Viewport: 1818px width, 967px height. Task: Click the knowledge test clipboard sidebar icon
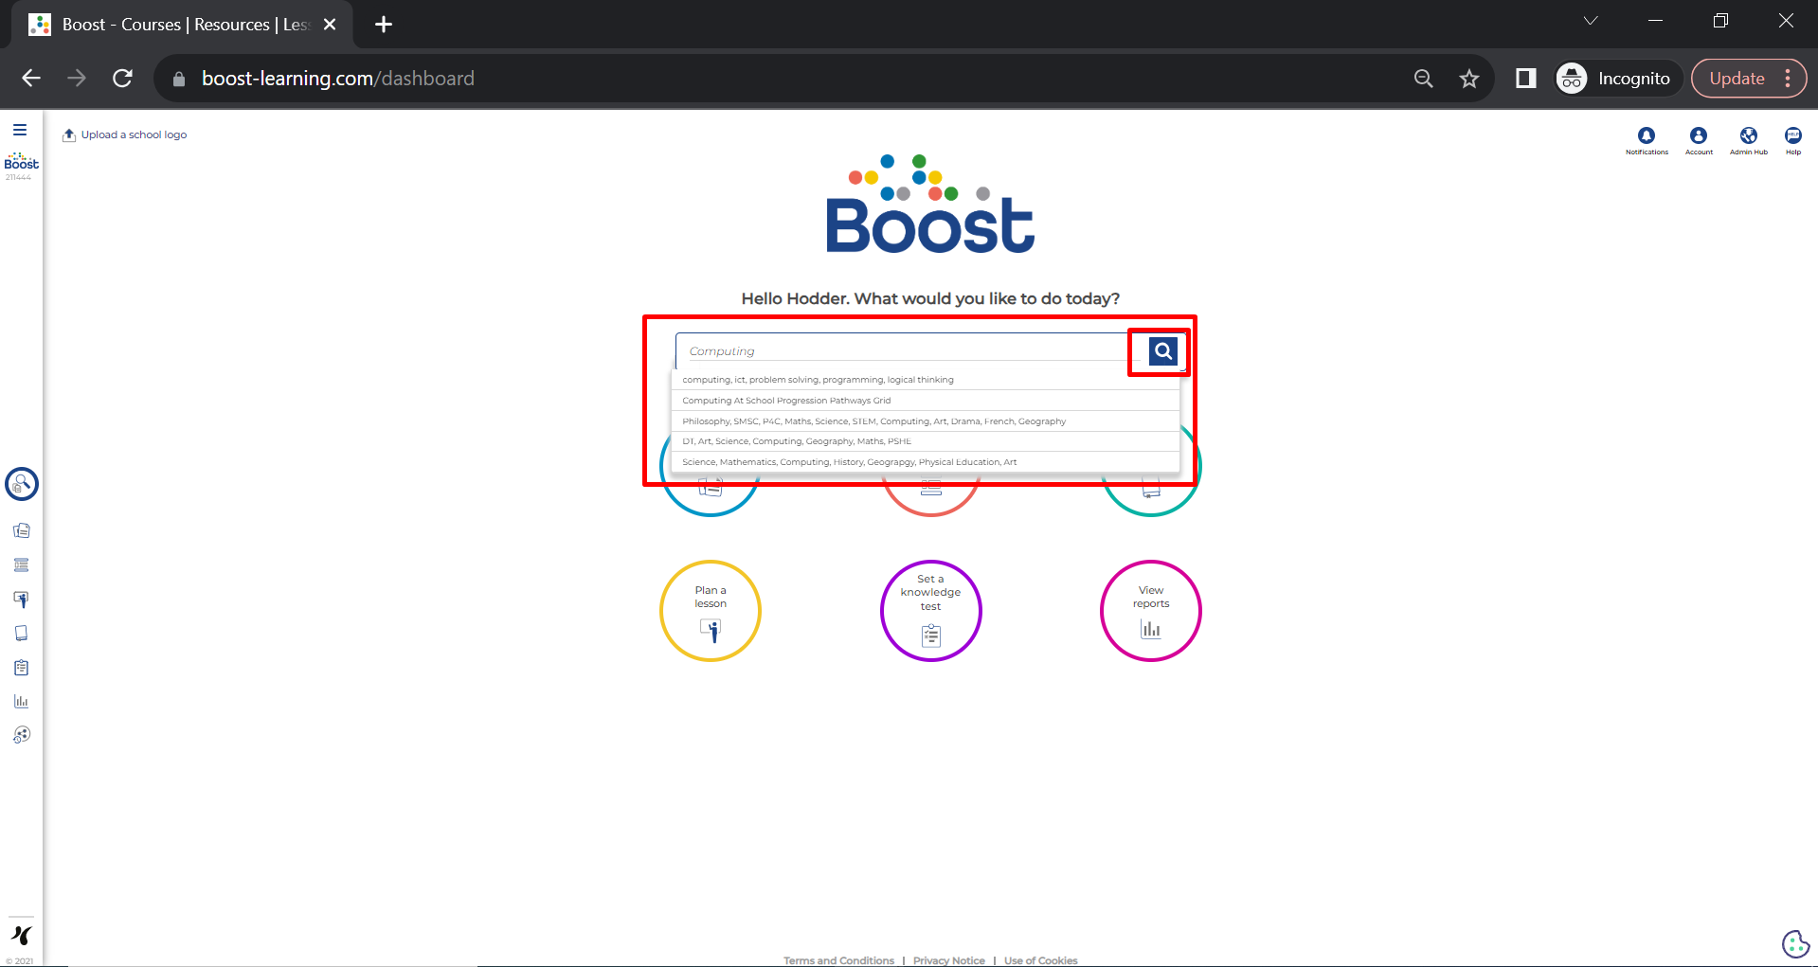(21, 668)
